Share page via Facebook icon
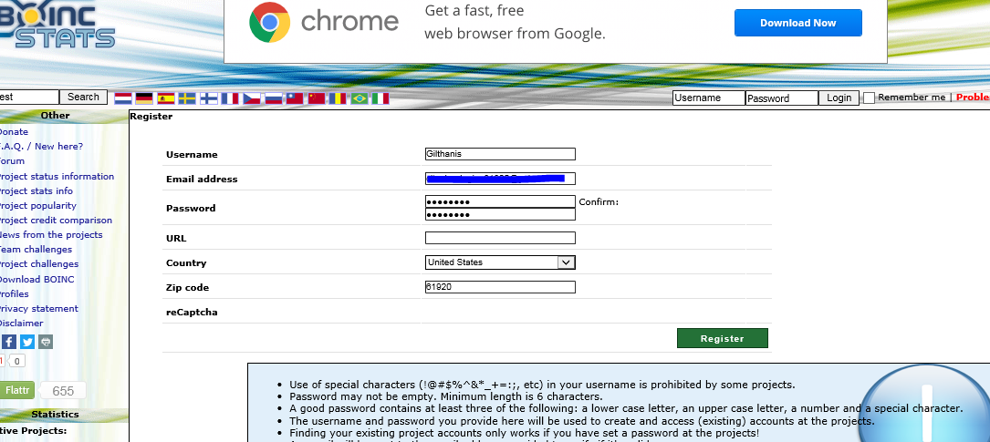This screenshot has height=442, width=990. pyautogui.click(x=9, y=342)
